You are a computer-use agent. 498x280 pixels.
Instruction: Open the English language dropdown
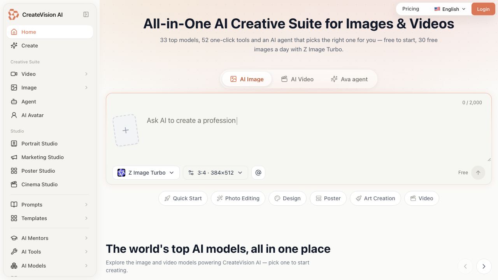click(450, 9)
